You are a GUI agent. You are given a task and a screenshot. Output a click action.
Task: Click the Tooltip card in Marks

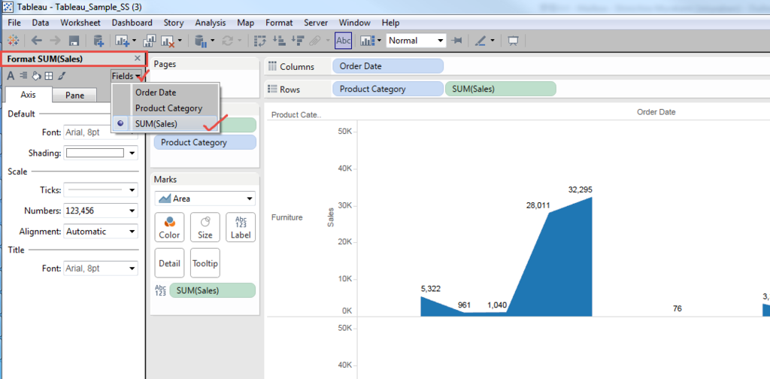coord(205,263)
